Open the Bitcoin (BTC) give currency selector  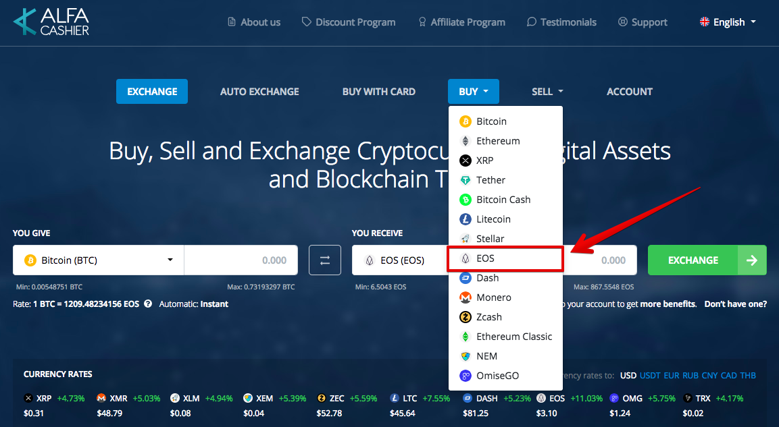[99, 260]
